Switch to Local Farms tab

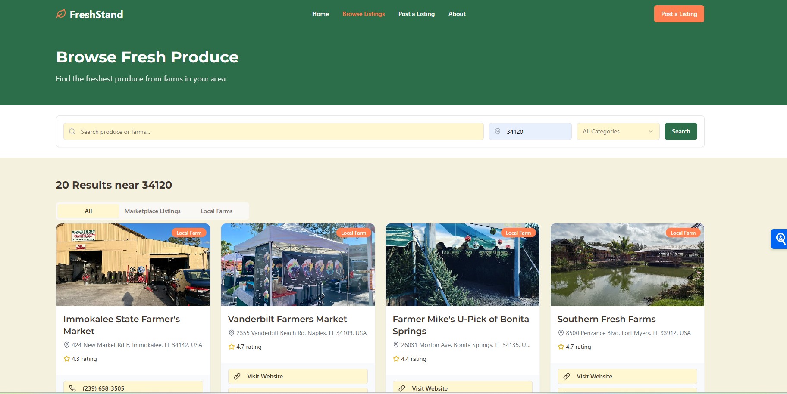tap(216, 211)
